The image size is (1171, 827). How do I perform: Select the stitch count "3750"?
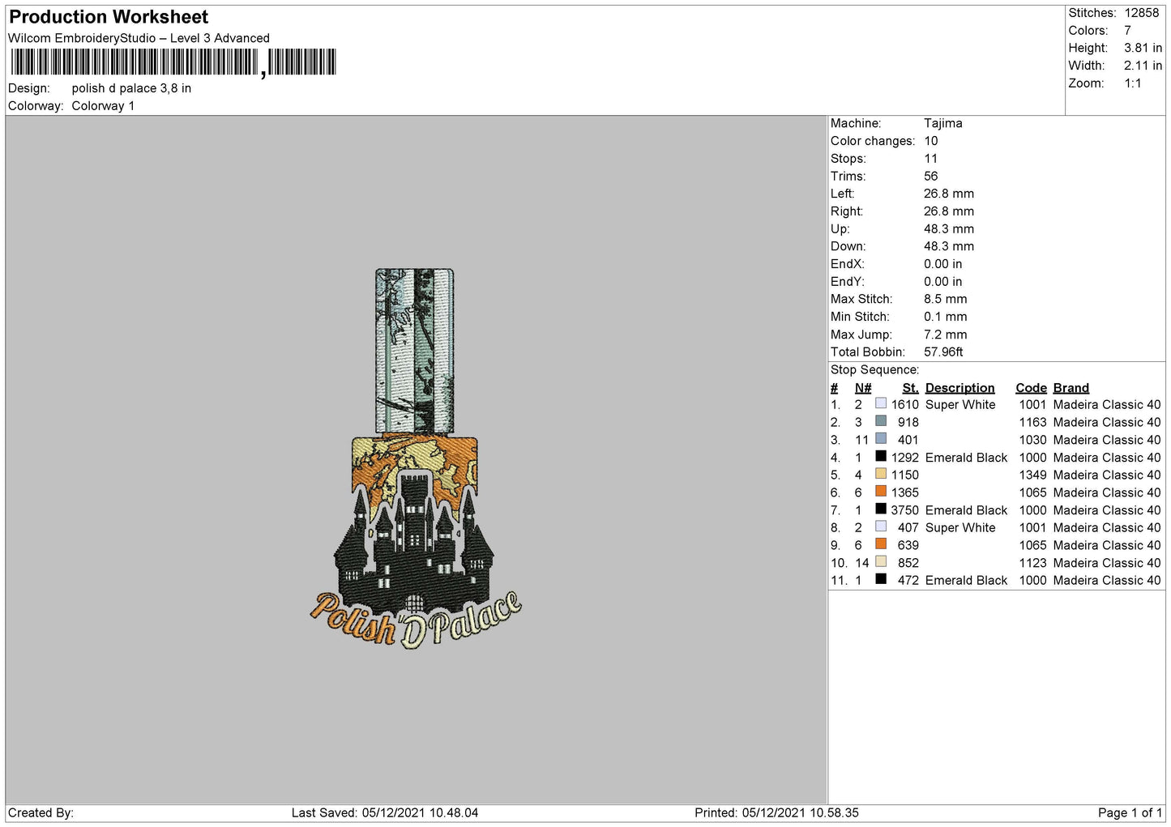tap(905, 510)
